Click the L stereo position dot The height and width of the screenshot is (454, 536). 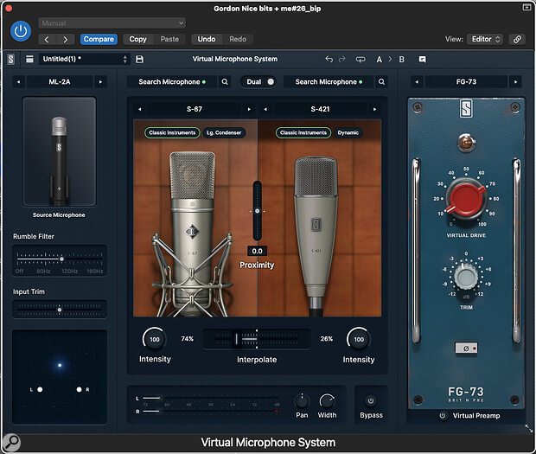coord(40,389)
